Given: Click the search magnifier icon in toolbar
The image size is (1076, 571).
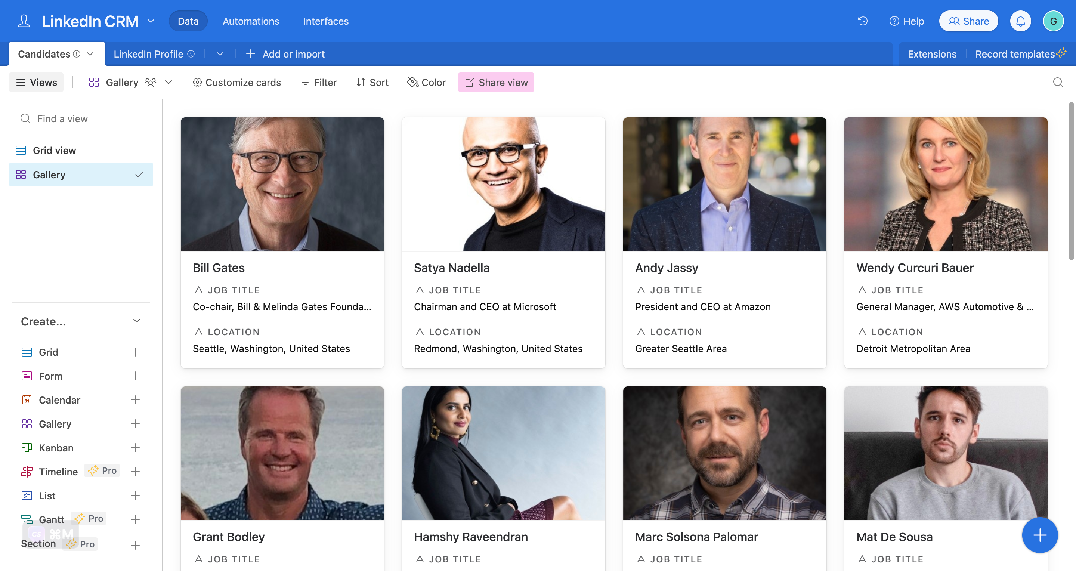Looking at the screenshot, I should [1058, 82].
